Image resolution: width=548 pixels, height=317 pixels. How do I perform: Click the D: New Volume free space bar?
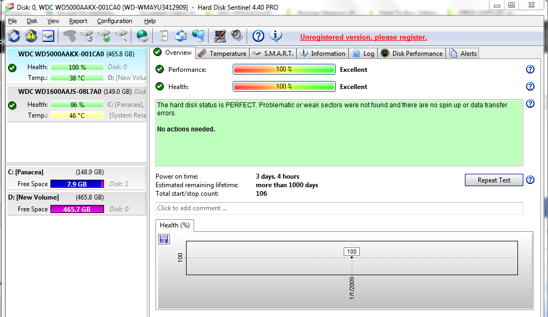77,209
